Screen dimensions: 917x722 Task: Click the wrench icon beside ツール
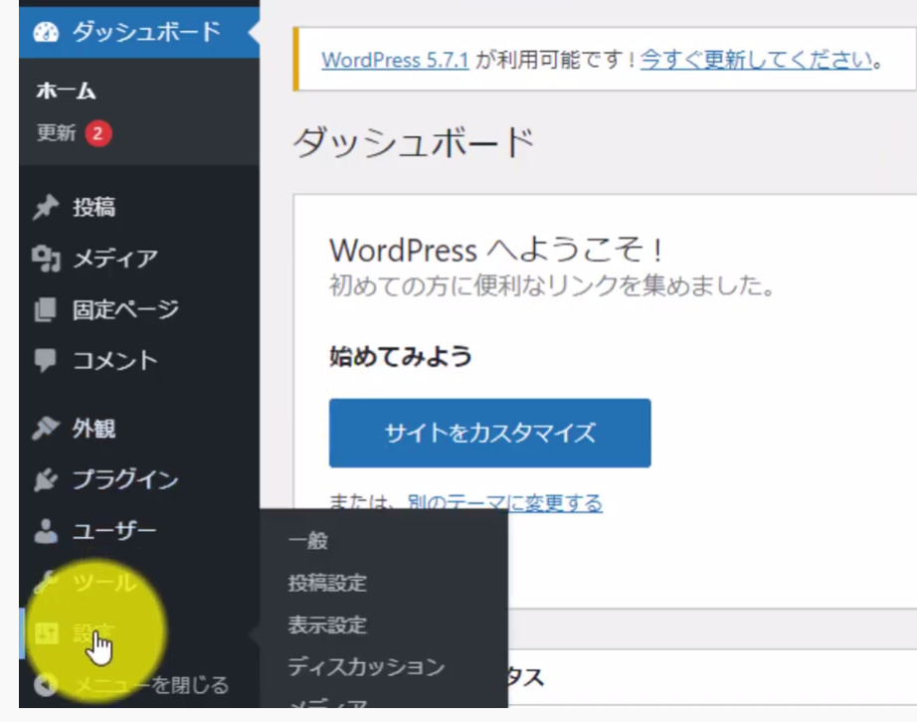point(46,582)
